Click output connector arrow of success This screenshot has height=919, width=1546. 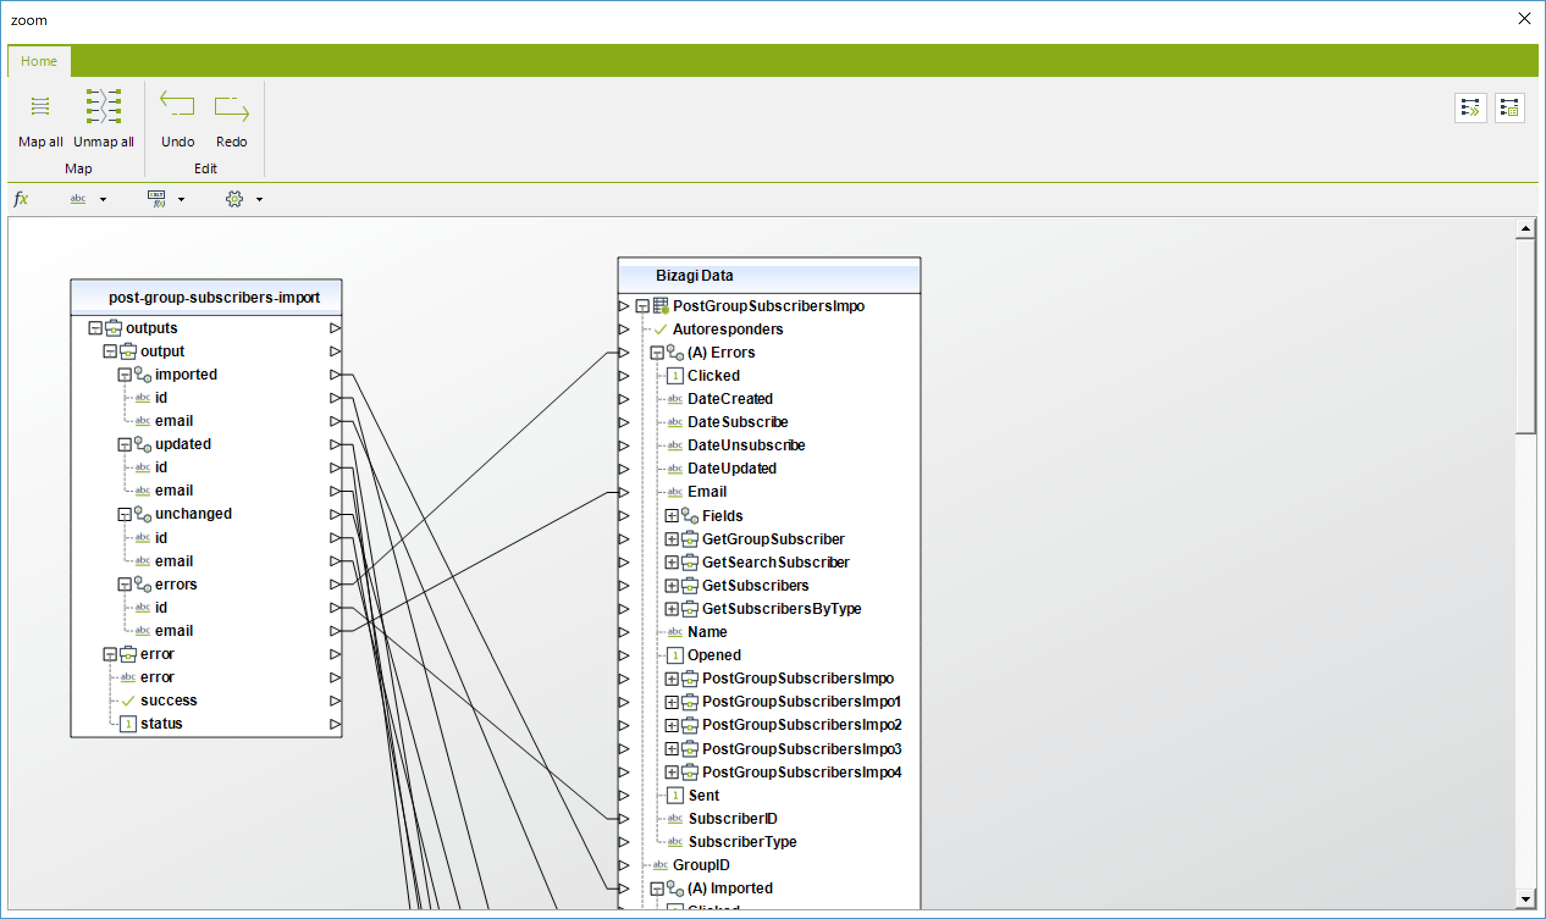335,701
